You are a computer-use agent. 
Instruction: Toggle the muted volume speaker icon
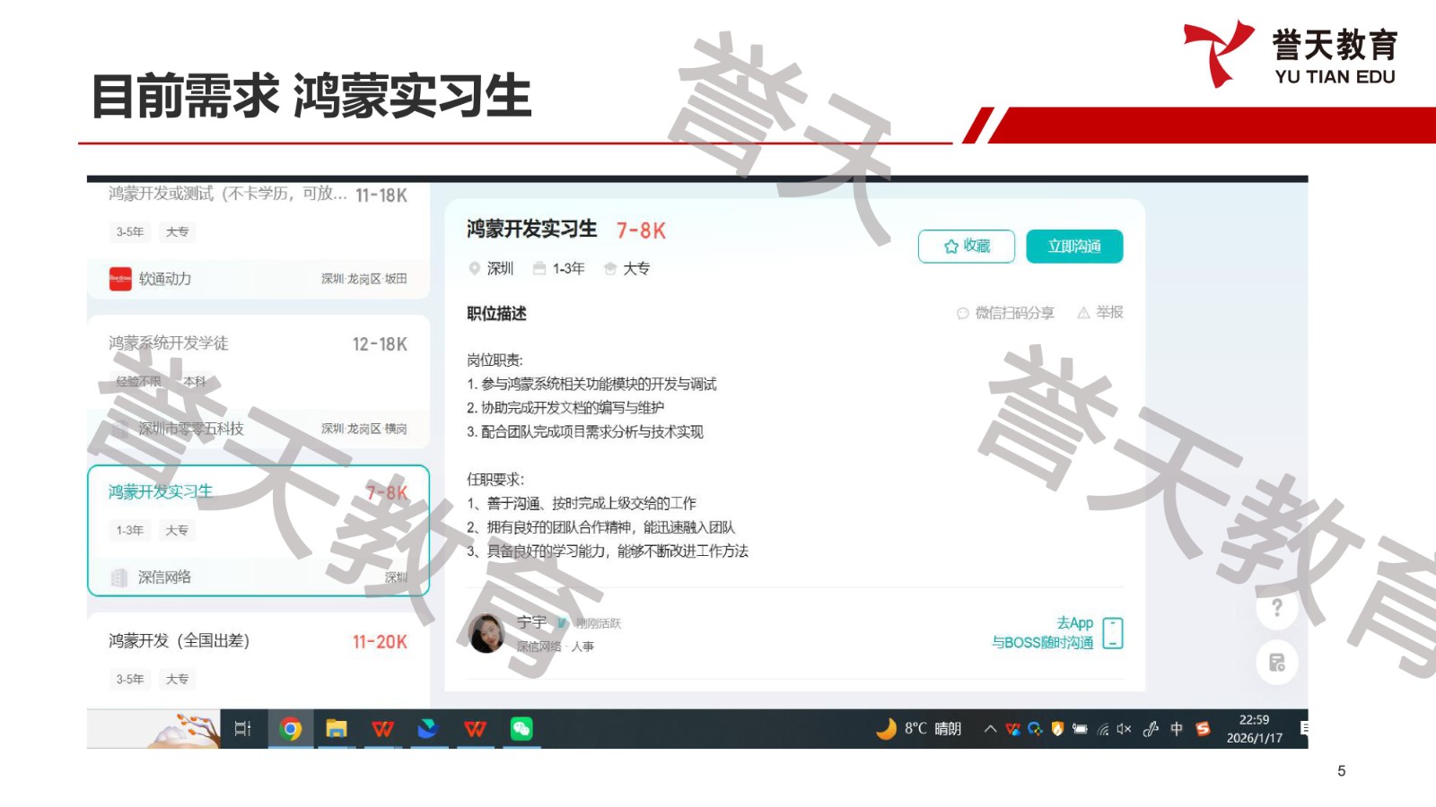click(x=1125, y=729)
